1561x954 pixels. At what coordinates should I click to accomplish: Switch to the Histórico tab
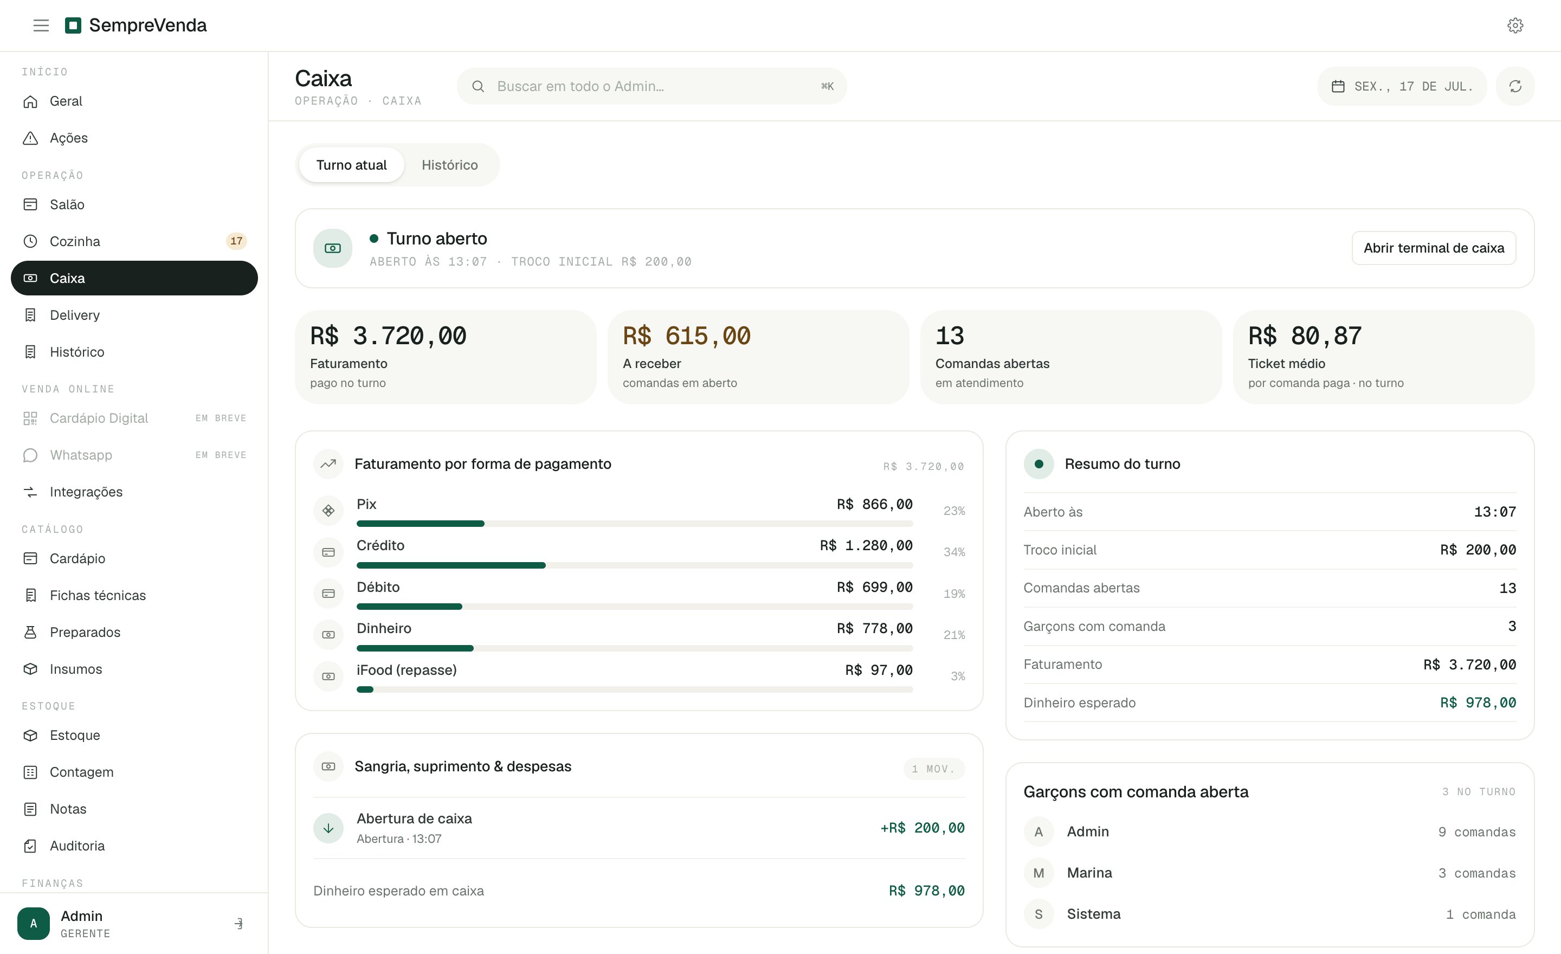pyautogui.click(x=449, y=165)
